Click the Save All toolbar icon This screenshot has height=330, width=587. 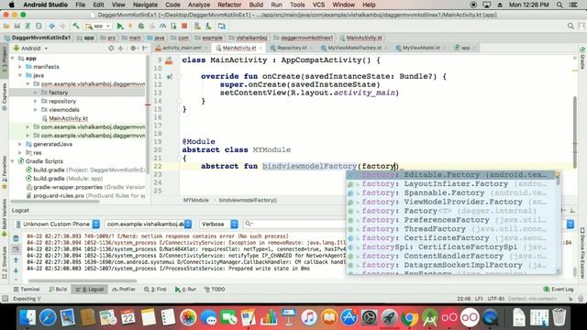pyautogui.click(x=17, y=27)
